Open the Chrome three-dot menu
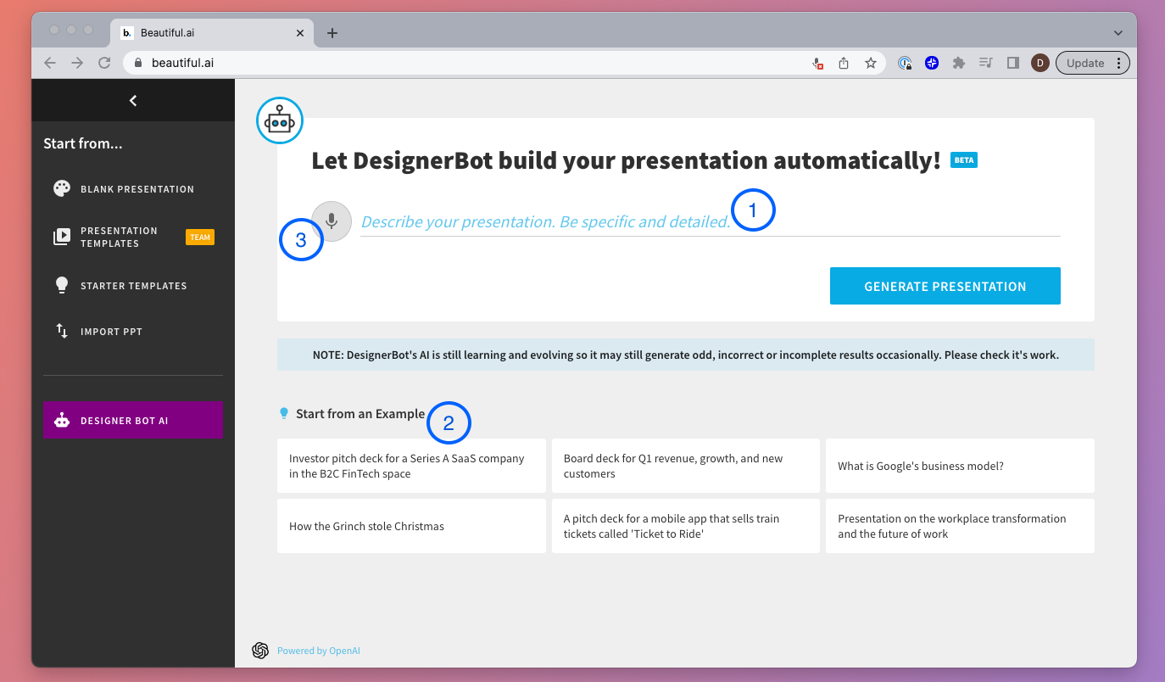Image resolution: width=1165 pixels, height=682 pixels. point(1119,63)
